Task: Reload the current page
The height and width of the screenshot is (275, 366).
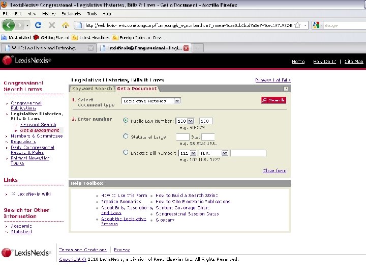Action: pyautogui.click(x=38, y=25)
